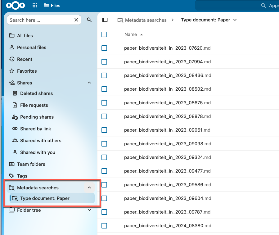Open Team folders view
This screenshot has width=279, height=235.
(51, 164)
